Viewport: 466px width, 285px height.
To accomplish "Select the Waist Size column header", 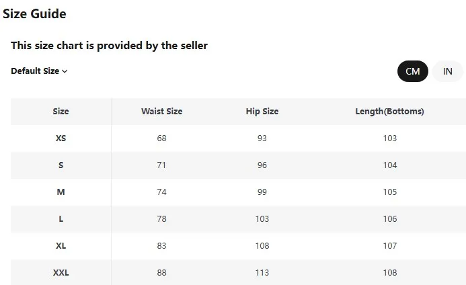I will (x=161, y=112).
